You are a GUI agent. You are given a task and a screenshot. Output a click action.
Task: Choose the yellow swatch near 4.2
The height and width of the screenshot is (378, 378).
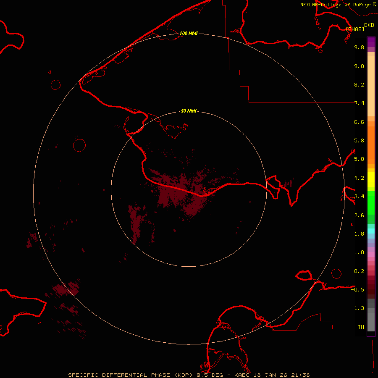pos(371,178)
